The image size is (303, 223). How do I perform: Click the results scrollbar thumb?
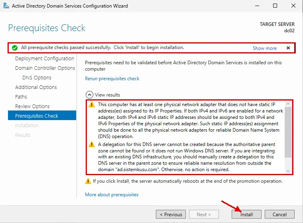coord(288,132)
